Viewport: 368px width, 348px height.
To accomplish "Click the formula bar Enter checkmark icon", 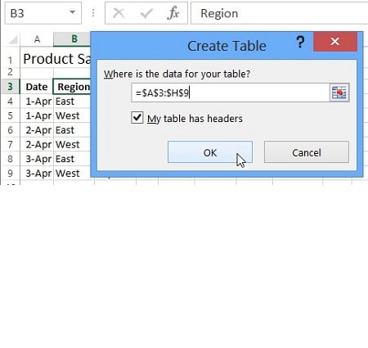I will (146, 13).
